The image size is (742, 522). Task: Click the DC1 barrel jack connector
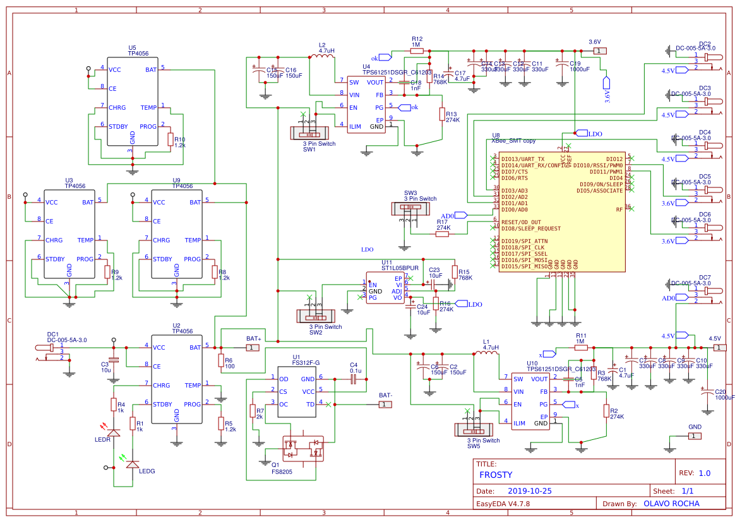[x=51, y=353]
